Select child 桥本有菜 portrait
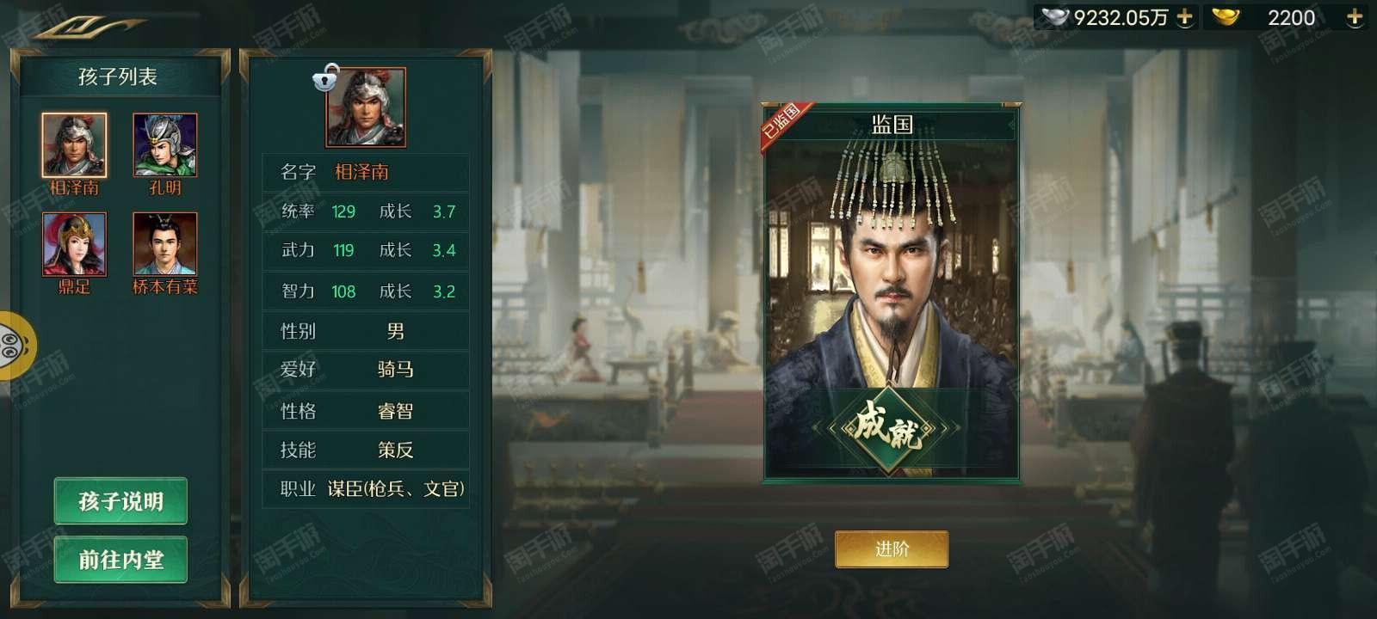 (165, 244)
